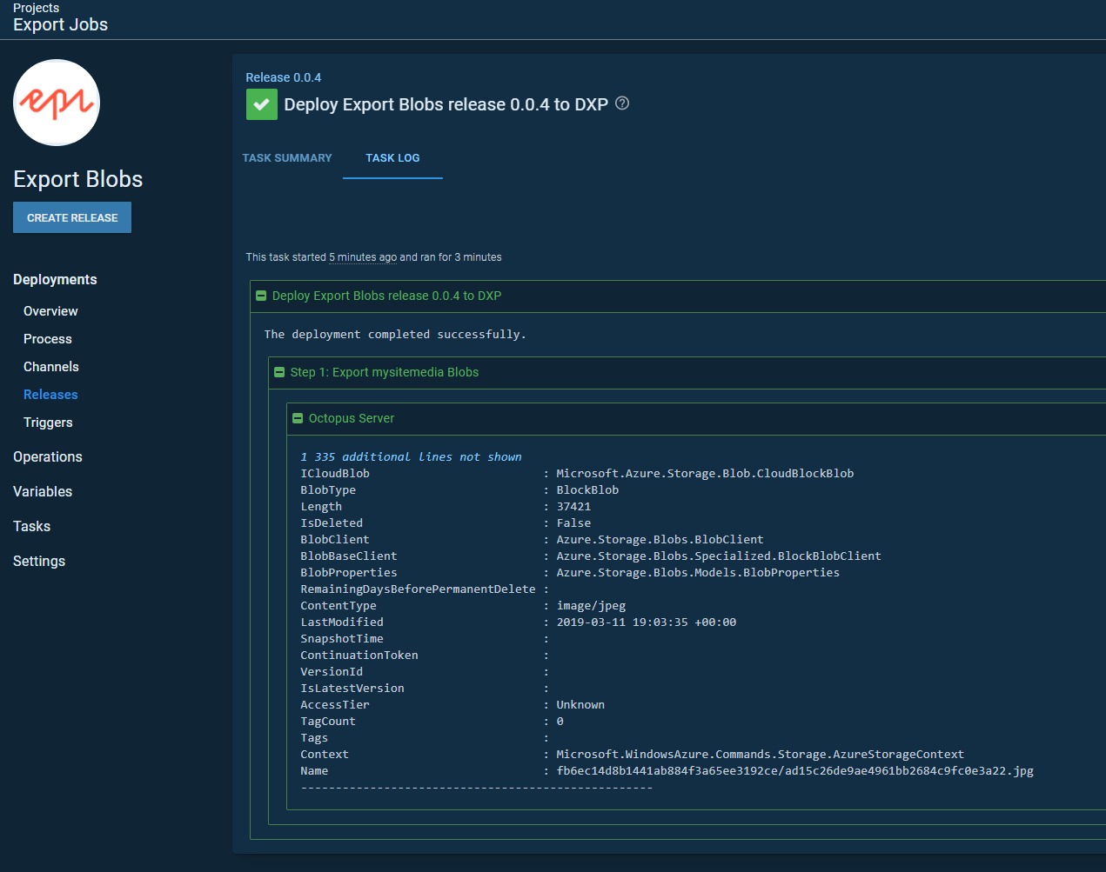Select the Task Log tab
Viewport: 1106px width, 872px height.
[x=392, y=158]
